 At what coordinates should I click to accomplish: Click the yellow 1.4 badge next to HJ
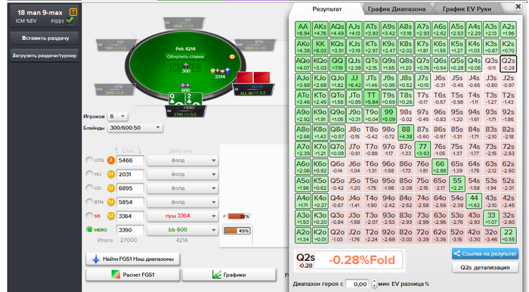(110, 174)
